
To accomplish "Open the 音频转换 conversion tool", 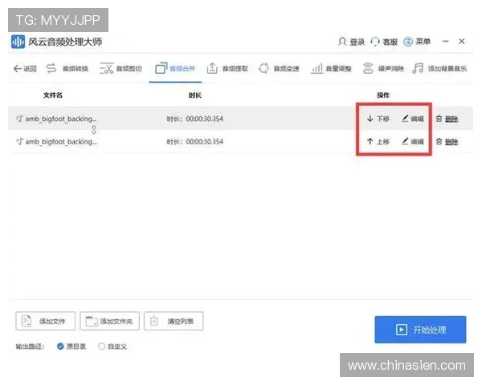I will click(x=67, y=68).
